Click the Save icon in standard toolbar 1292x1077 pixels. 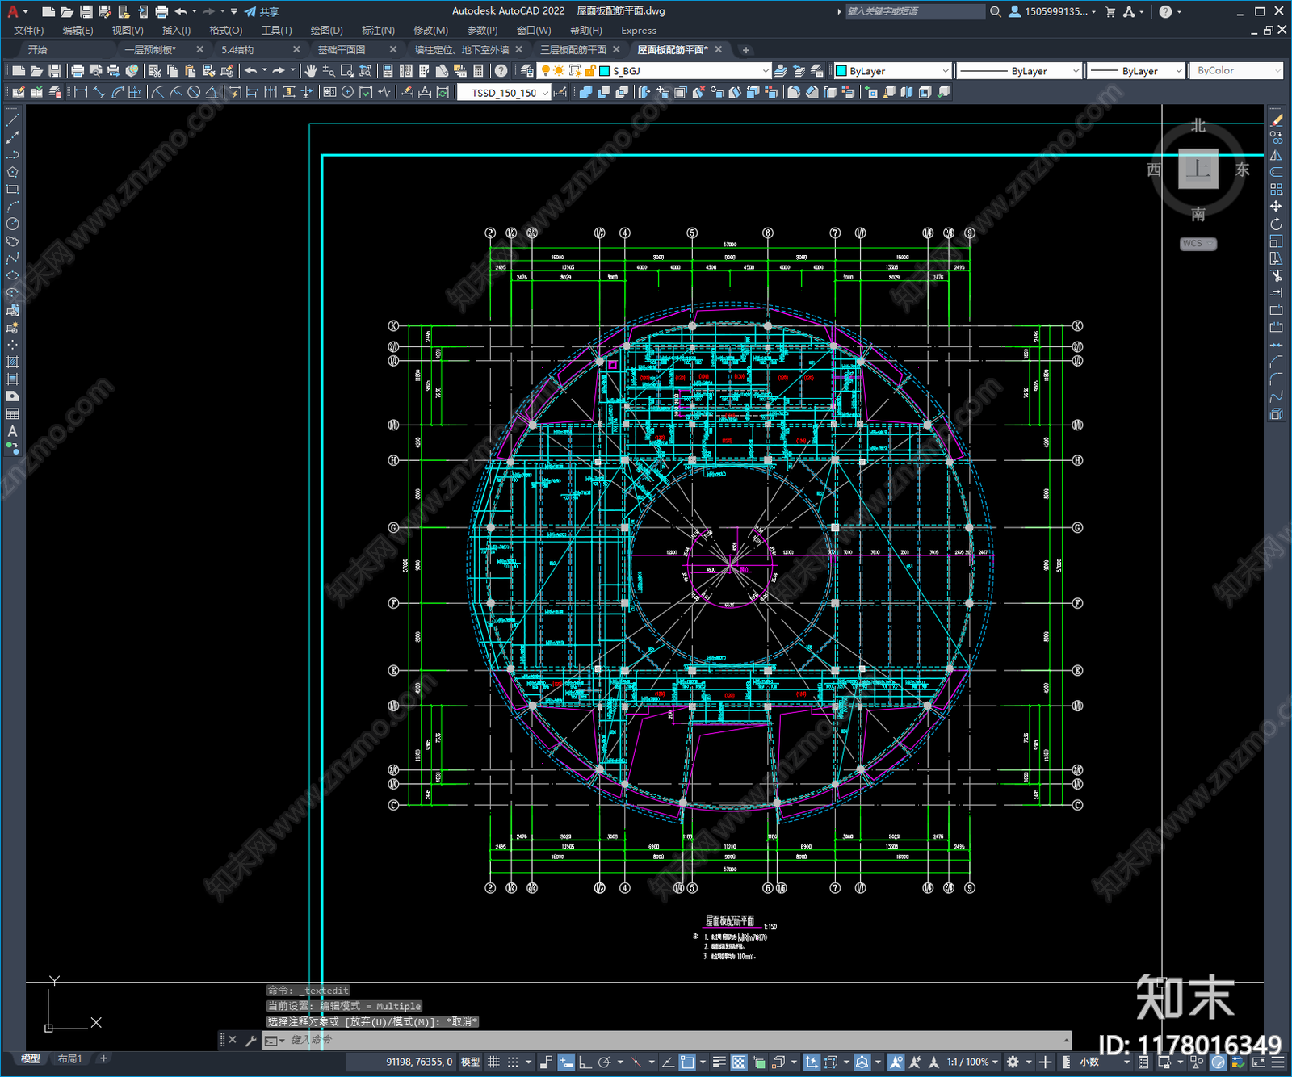tap(54, 71)
